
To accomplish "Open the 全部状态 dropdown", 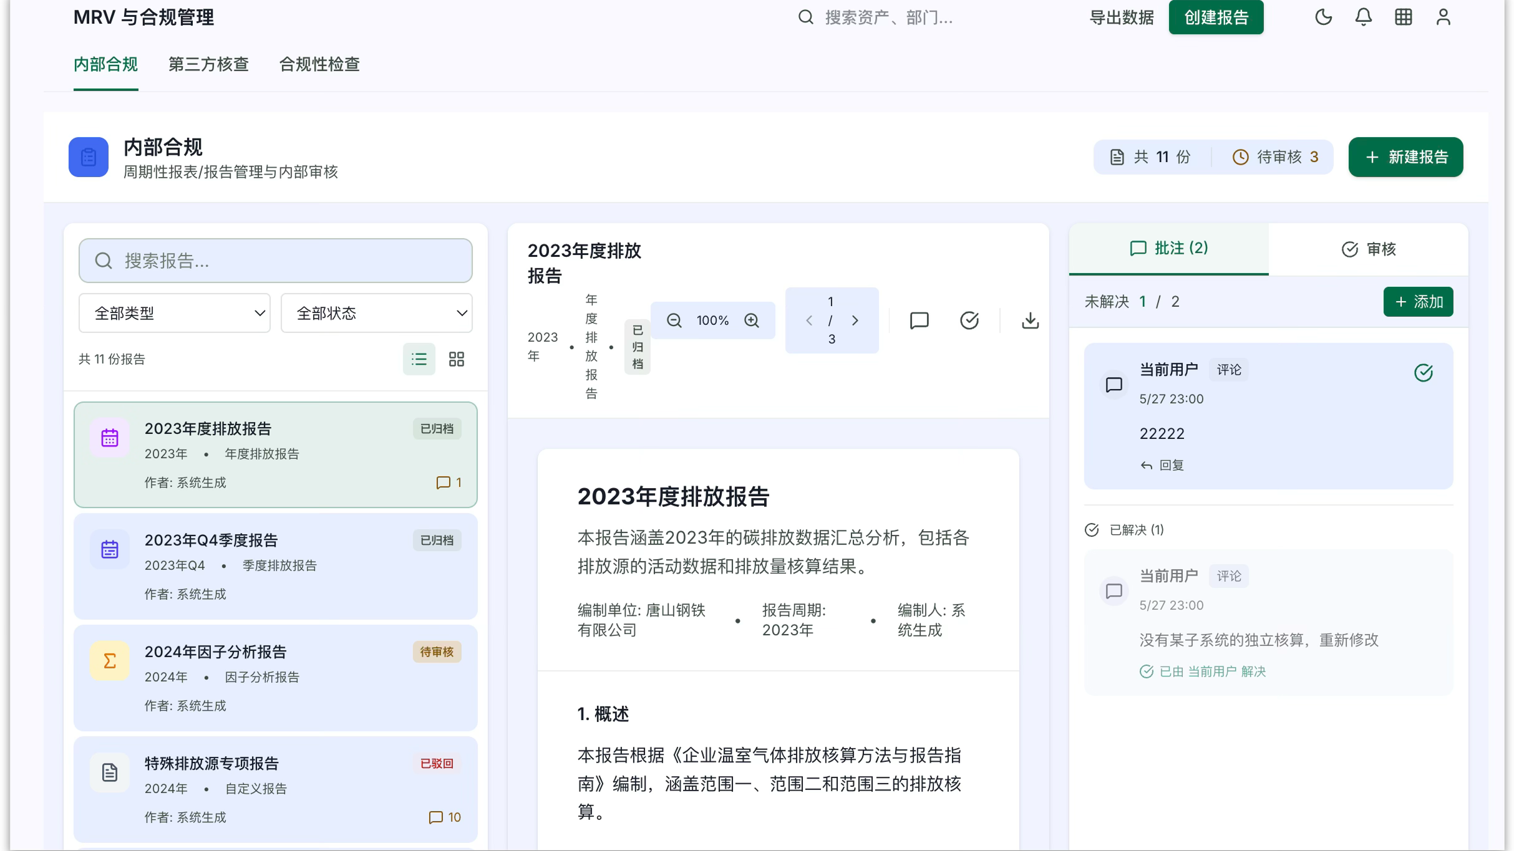I will click(x=377, y=313).
